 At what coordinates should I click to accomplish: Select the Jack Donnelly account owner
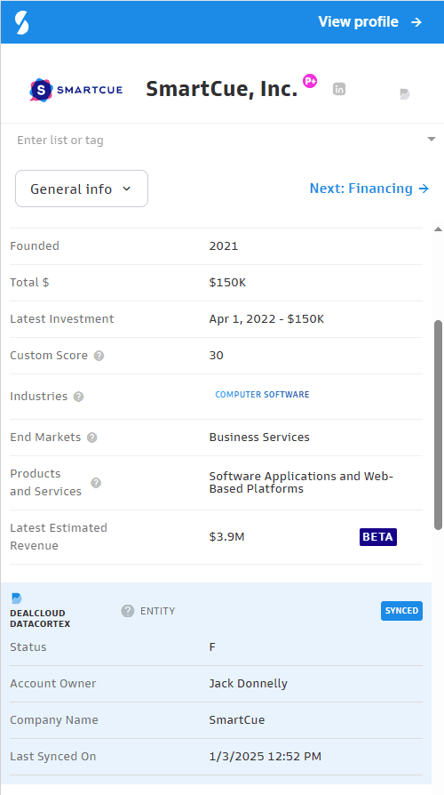248,684
